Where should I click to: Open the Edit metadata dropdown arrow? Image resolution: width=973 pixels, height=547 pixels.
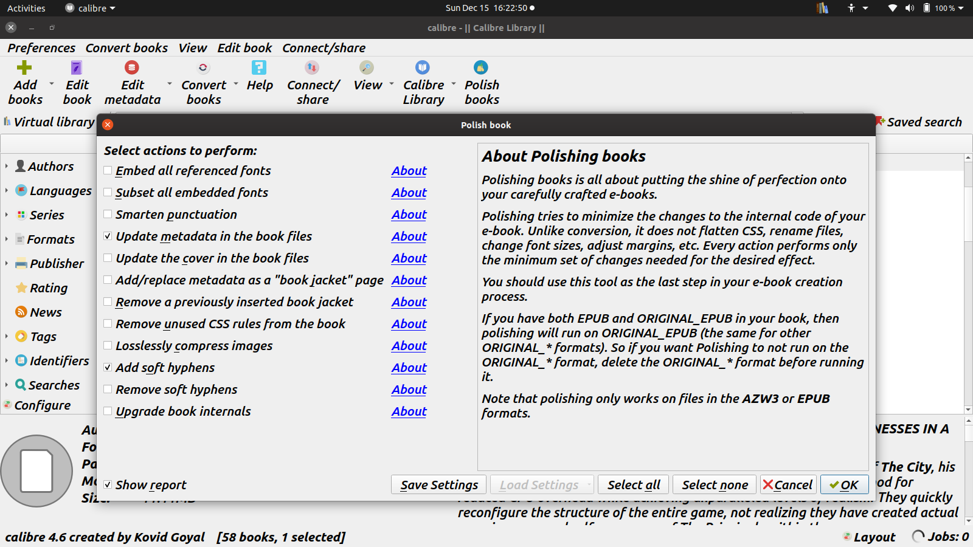(169, 84)
